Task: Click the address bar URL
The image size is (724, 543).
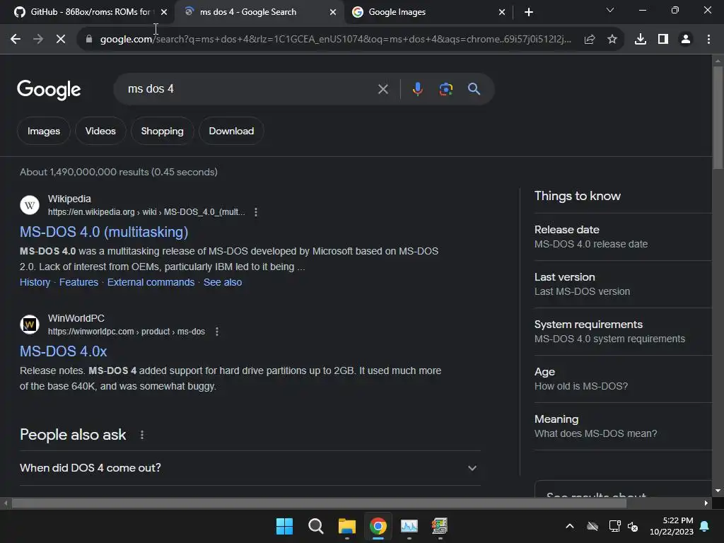Action: 336,40
